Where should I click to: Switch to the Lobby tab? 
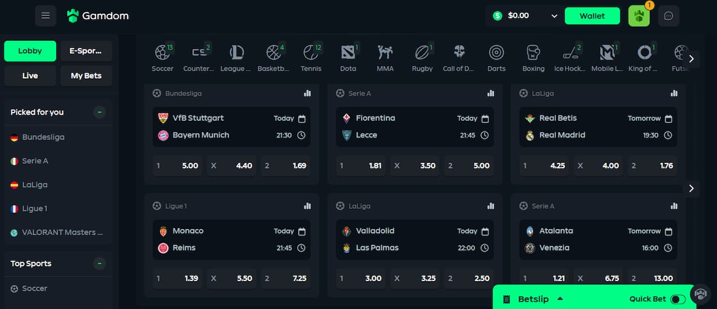pyautogui.click(x=30, y=51)
